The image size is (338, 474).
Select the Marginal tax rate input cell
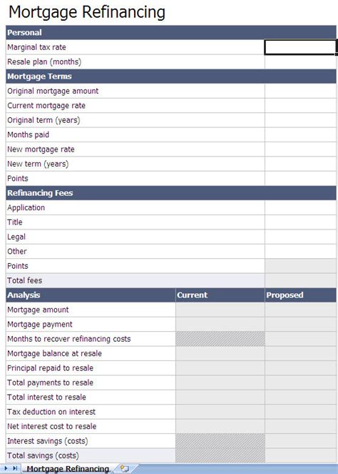point(300,47)
